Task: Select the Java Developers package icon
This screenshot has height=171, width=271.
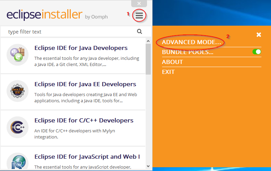Action: point(17,55)
